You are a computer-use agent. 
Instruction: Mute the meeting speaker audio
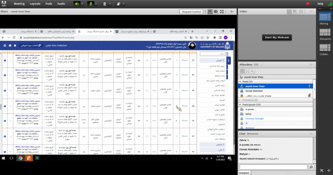[77, 3]
